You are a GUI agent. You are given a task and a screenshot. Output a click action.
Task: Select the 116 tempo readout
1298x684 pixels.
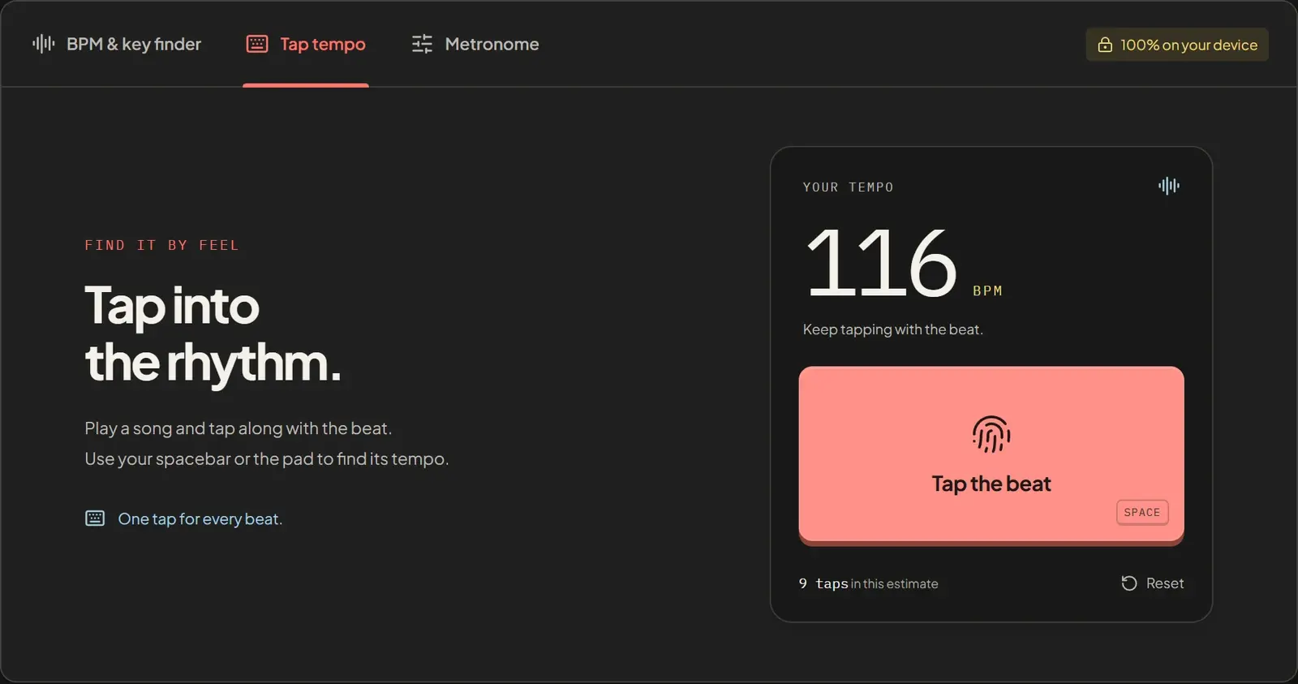point(882,263)
